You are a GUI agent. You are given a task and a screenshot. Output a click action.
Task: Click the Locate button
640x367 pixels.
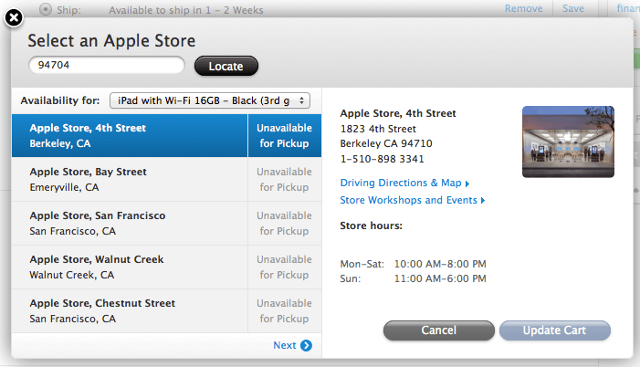tap(226, 66)
